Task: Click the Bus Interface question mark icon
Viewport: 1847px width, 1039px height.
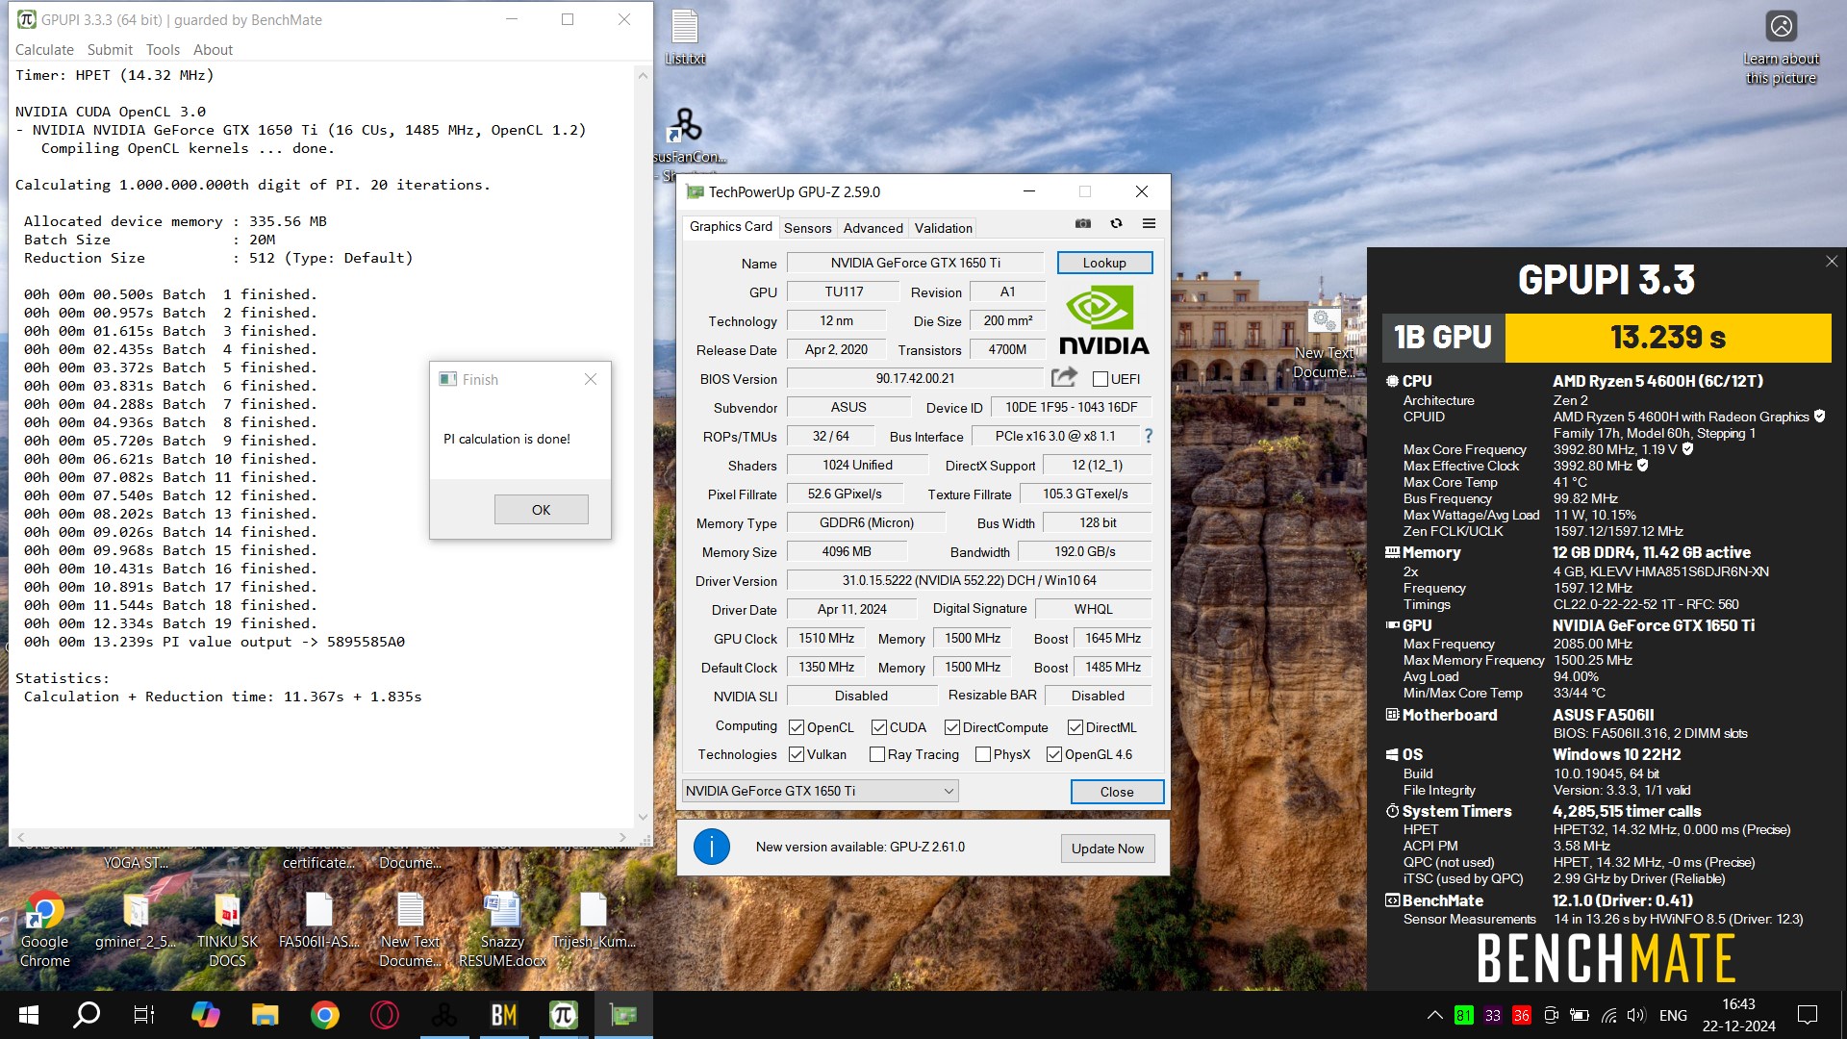Action: pos(1149,436)
